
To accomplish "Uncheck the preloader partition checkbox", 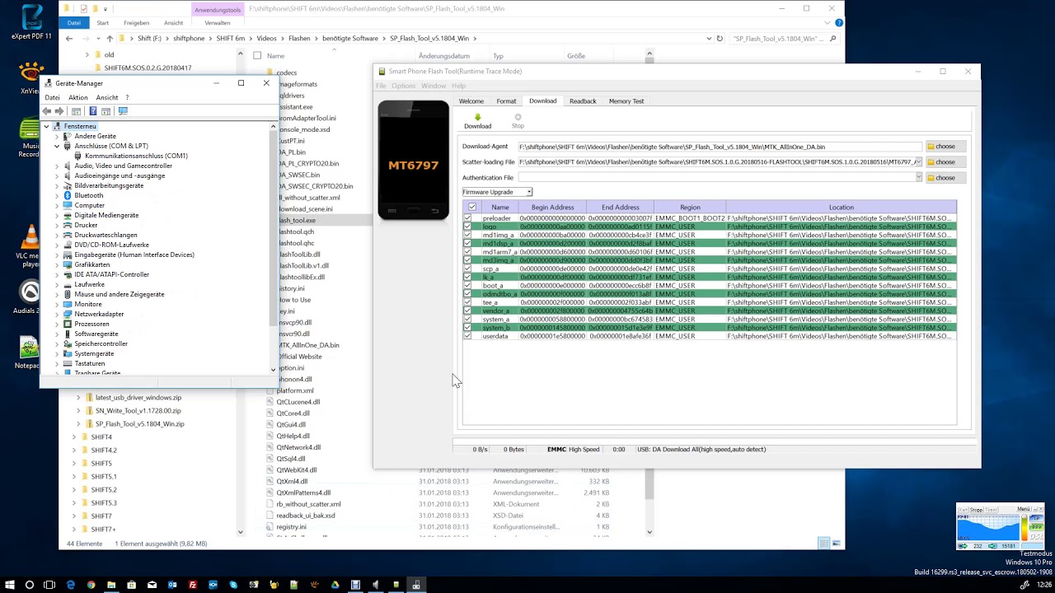I will (467, 218).
